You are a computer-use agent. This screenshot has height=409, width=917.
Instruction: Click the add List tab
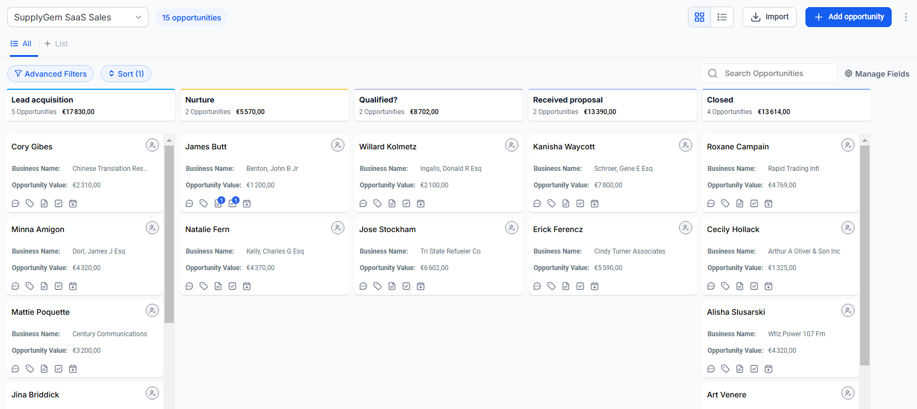(x=56, y=44)
